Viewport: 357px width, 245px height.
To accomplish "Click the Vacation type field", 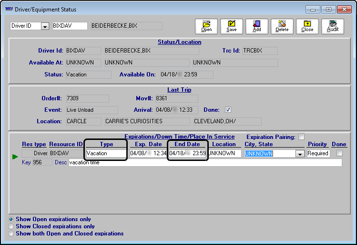I will coord(106,153).
